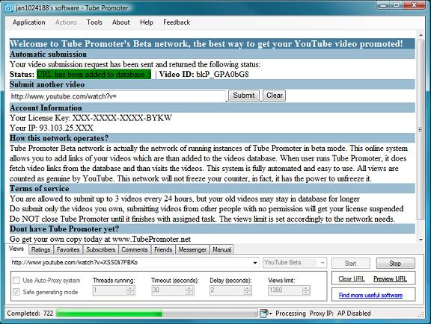Image resolution: width=431 pixels, height=324 pixels.
Task: Click the Clear button beside Submit
Action: point(275,96)
